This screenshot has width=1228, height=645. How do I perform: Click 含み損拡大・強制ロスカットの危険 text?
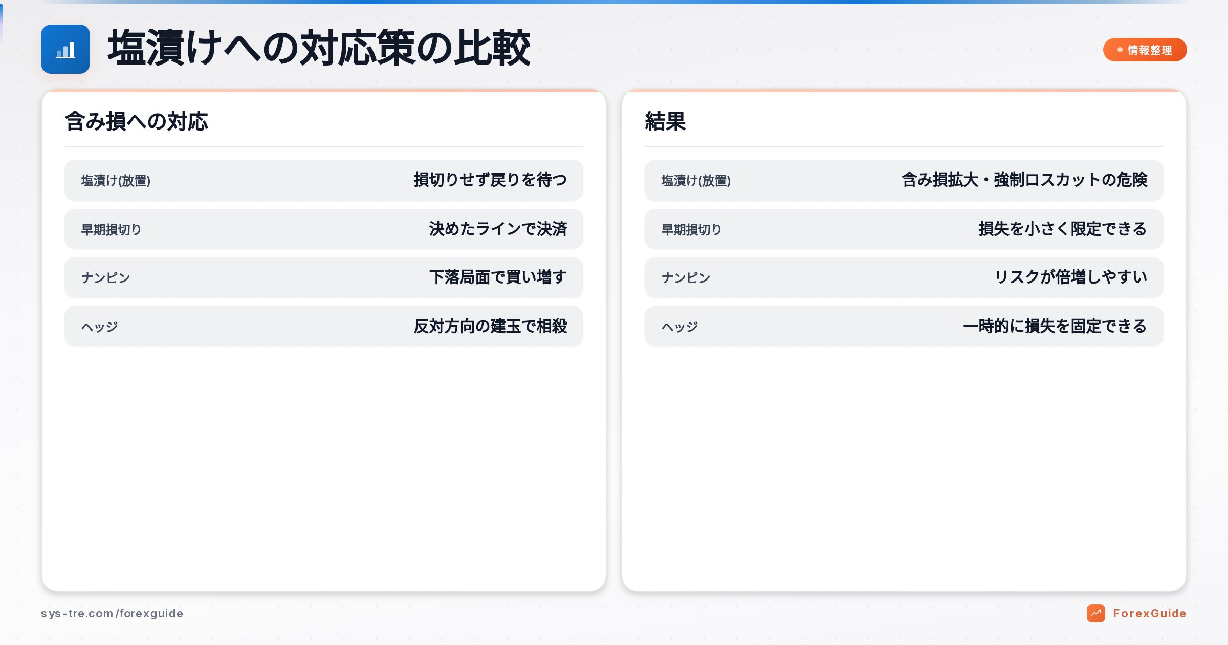[x=1024, y=180]
